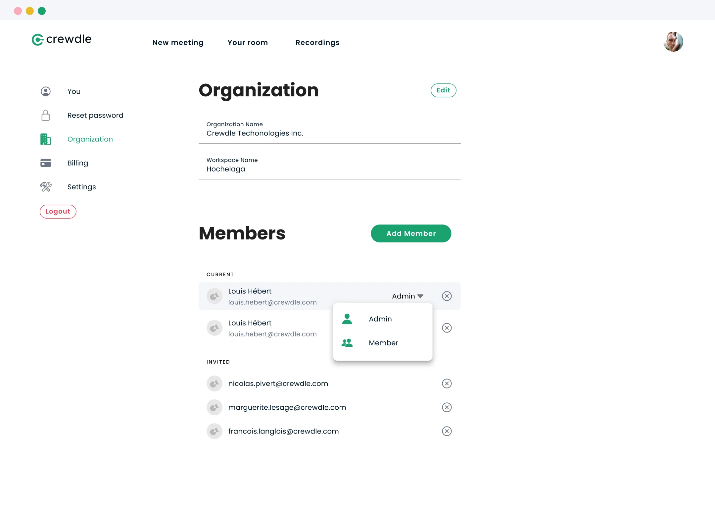This screenshot has height=509, width=715.
Task: Remove the first Louis Hébert member
Action: coord(447,296)
